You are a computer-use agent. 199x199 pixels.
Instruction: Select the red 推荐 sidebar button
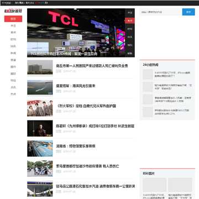pyautogui.click(x=13, y=19)
